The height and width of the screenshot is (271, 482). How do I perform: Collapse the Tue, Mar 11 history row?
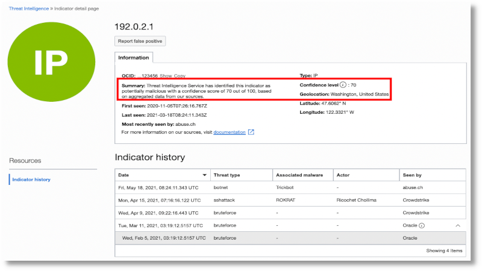coord(457,225)
